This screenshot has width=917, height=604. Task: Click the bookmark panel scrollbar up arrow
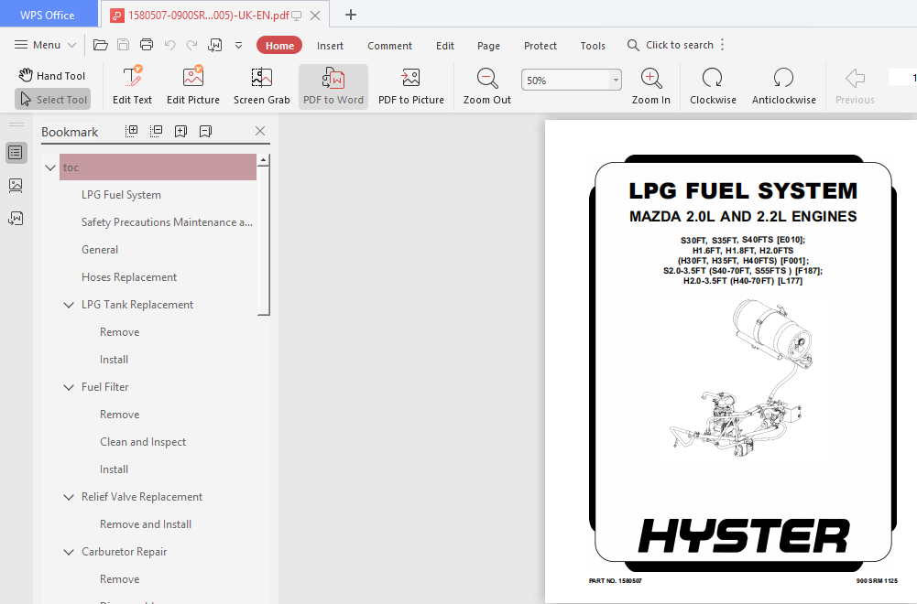click(264, 159)
